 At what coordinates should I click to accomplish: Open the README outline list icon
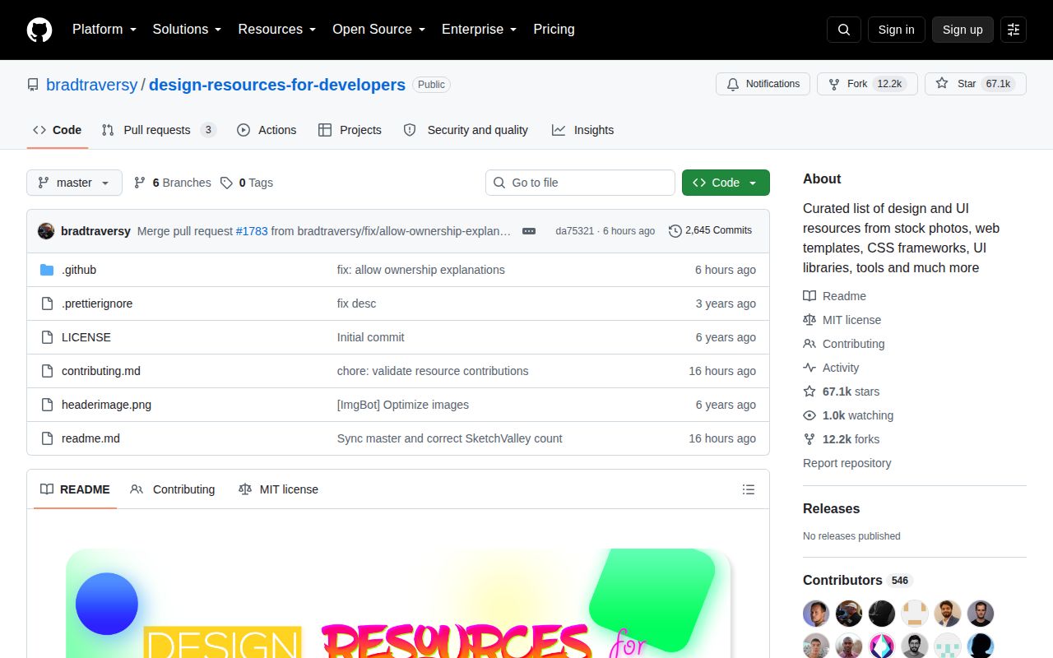749,489
